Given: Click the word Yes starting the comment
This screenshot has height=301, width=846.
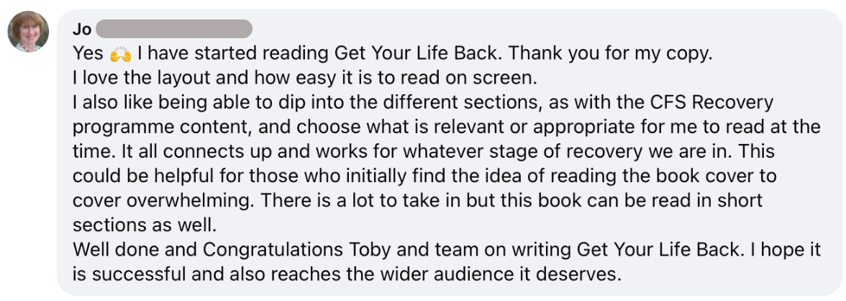Looking at the screenshot, I should pos(88,53).
